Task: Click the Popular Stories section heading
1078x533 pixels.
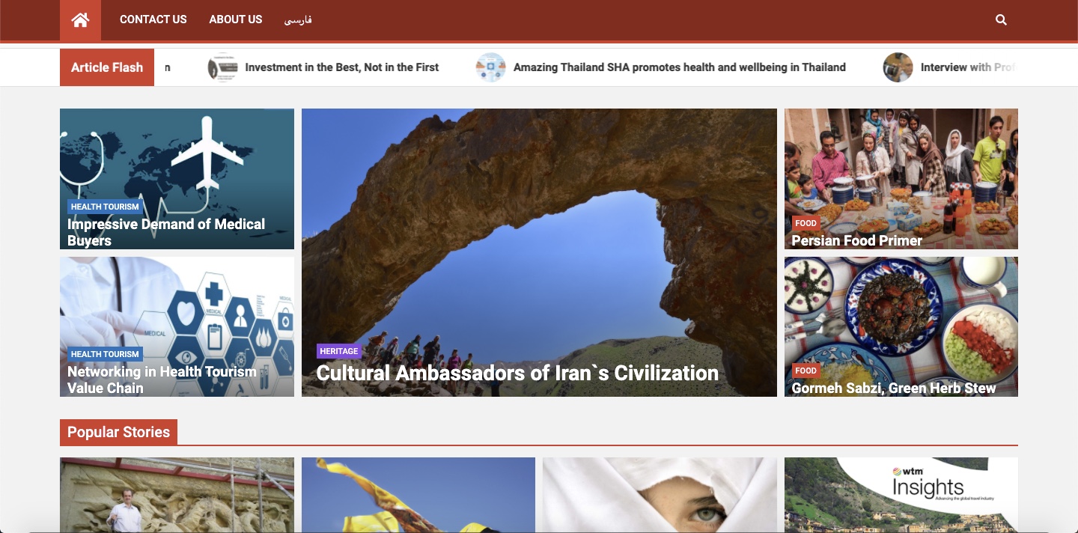Action: pyautogui.click(x=118, y=432)
